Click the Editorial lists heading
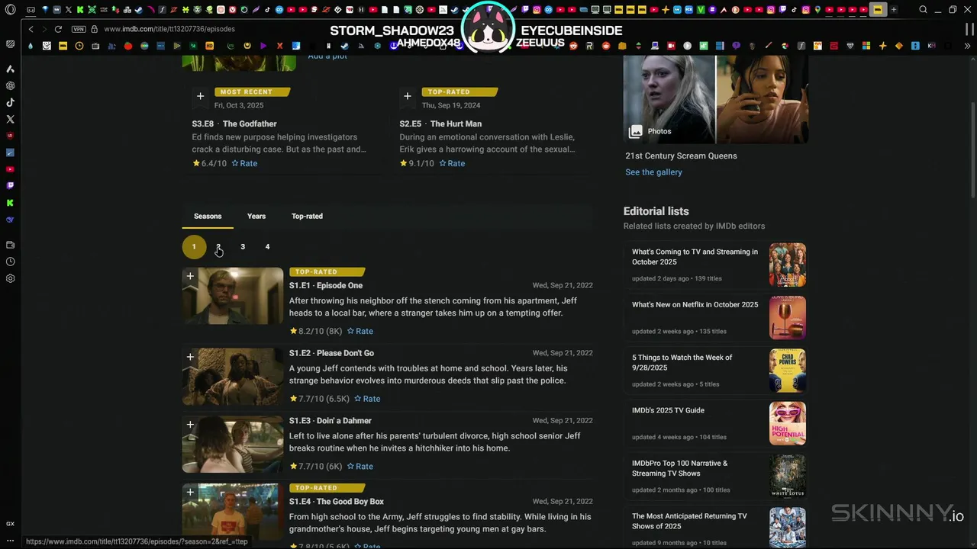The height and width of the screenshot is (549, 977). tap(656, 211)
